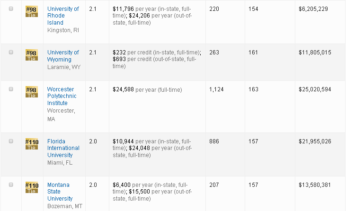346x211 pixels.
Task: Click the #110 Tie badge for Florida International
Action: (x=31, y=144)
